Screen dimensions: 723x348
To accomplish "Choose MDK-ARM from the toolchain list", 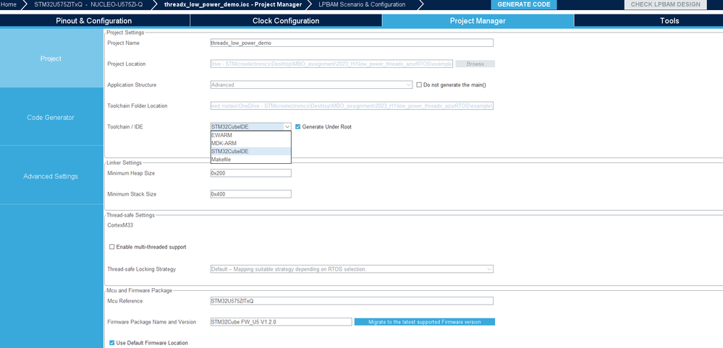I will [250, 143].
